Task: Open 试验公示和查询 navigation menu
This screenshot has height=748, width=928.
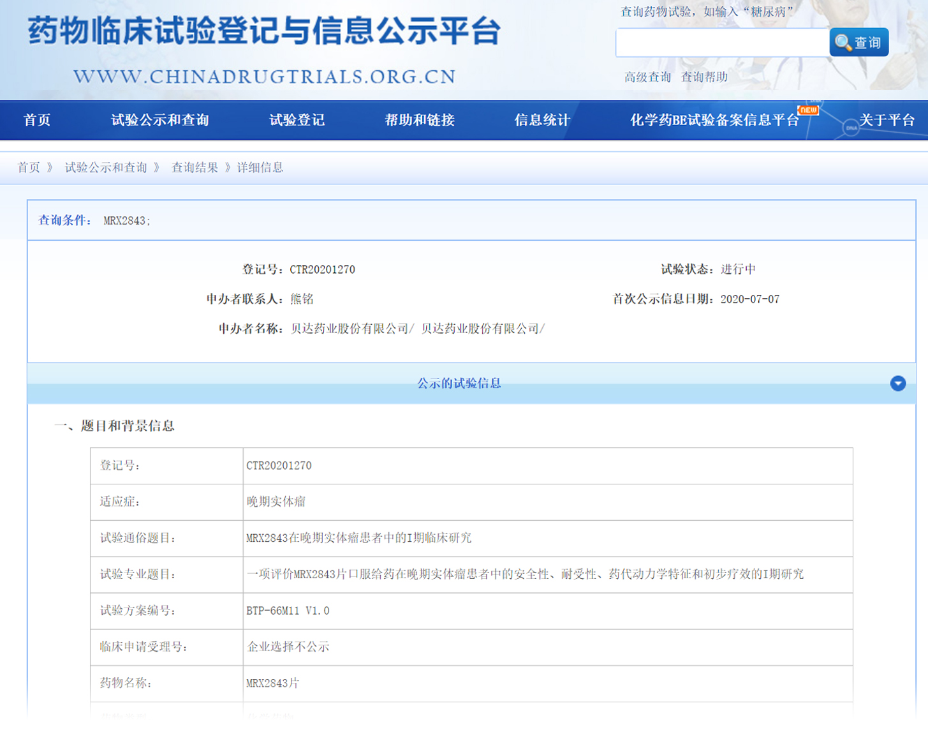Action: [x=160, y=120]
